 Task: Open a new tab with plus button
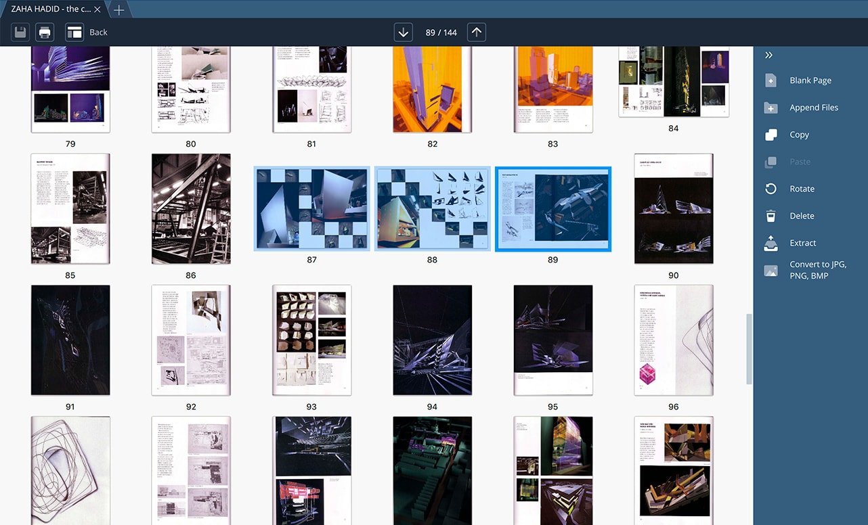[118, 9]
